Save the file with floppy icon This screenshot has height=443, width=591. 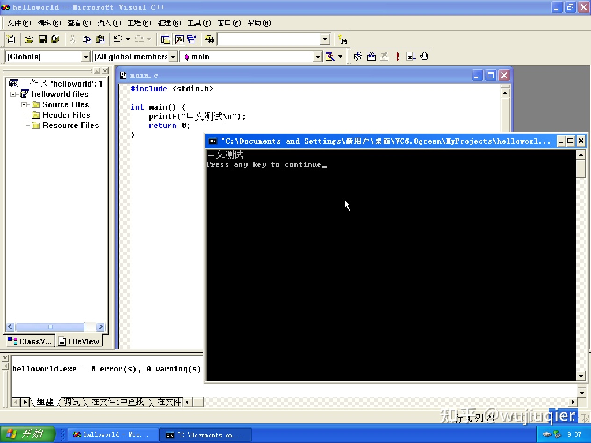pyautogui.click(x=43, y=39)
